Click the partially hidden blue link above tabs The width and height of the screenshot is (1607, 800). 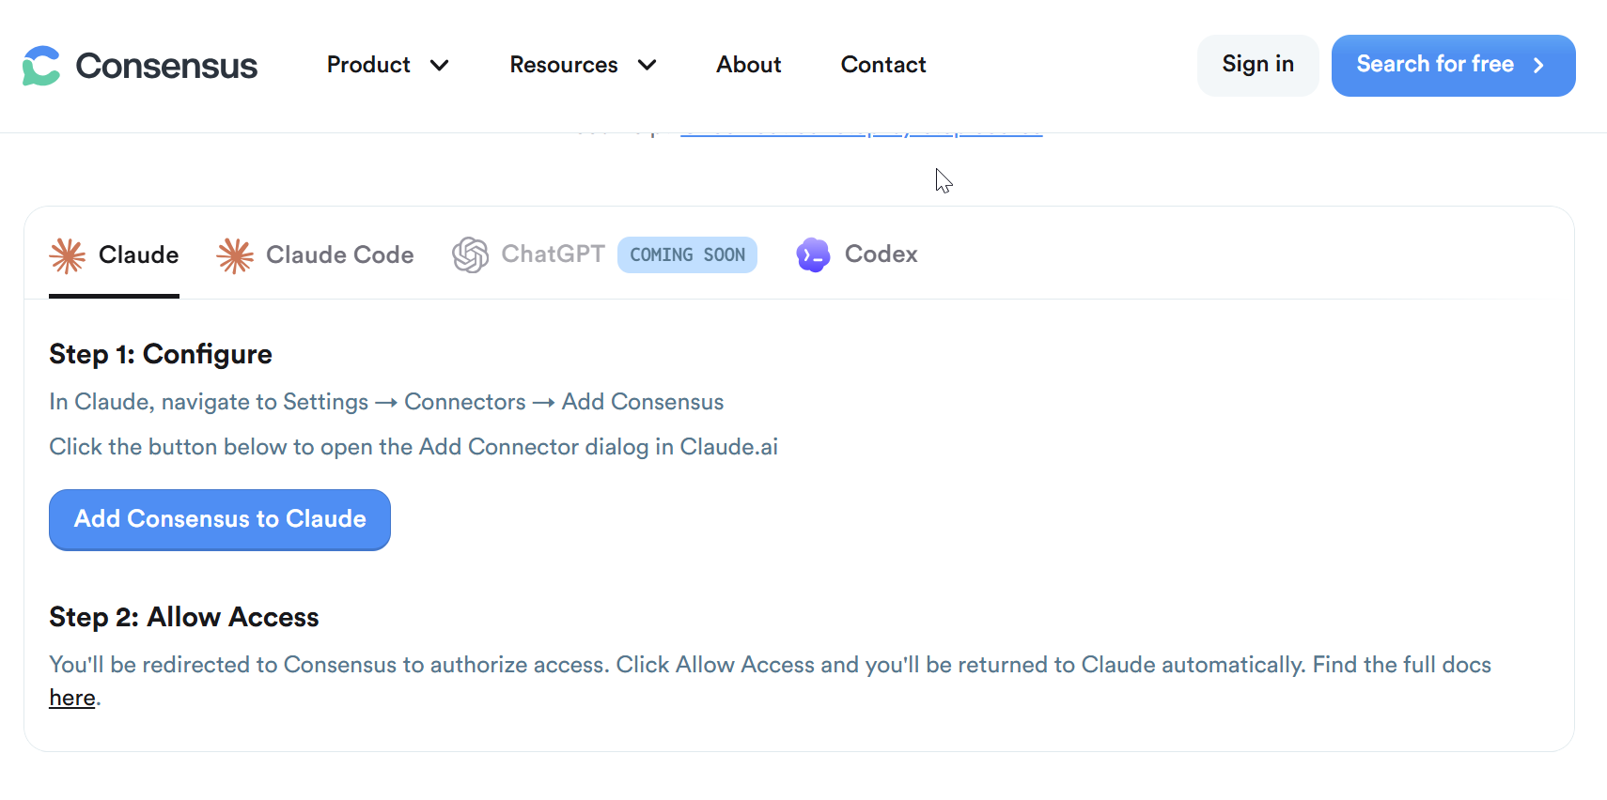pos(861,133)
